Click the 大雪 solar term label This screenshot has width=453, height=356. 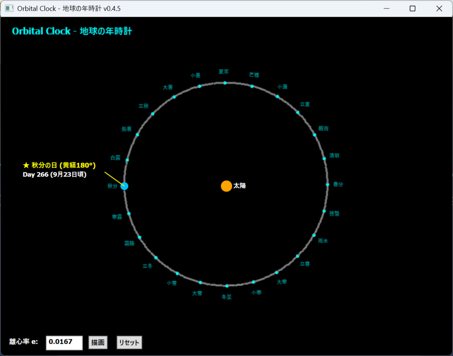click(x=197, y=293)
